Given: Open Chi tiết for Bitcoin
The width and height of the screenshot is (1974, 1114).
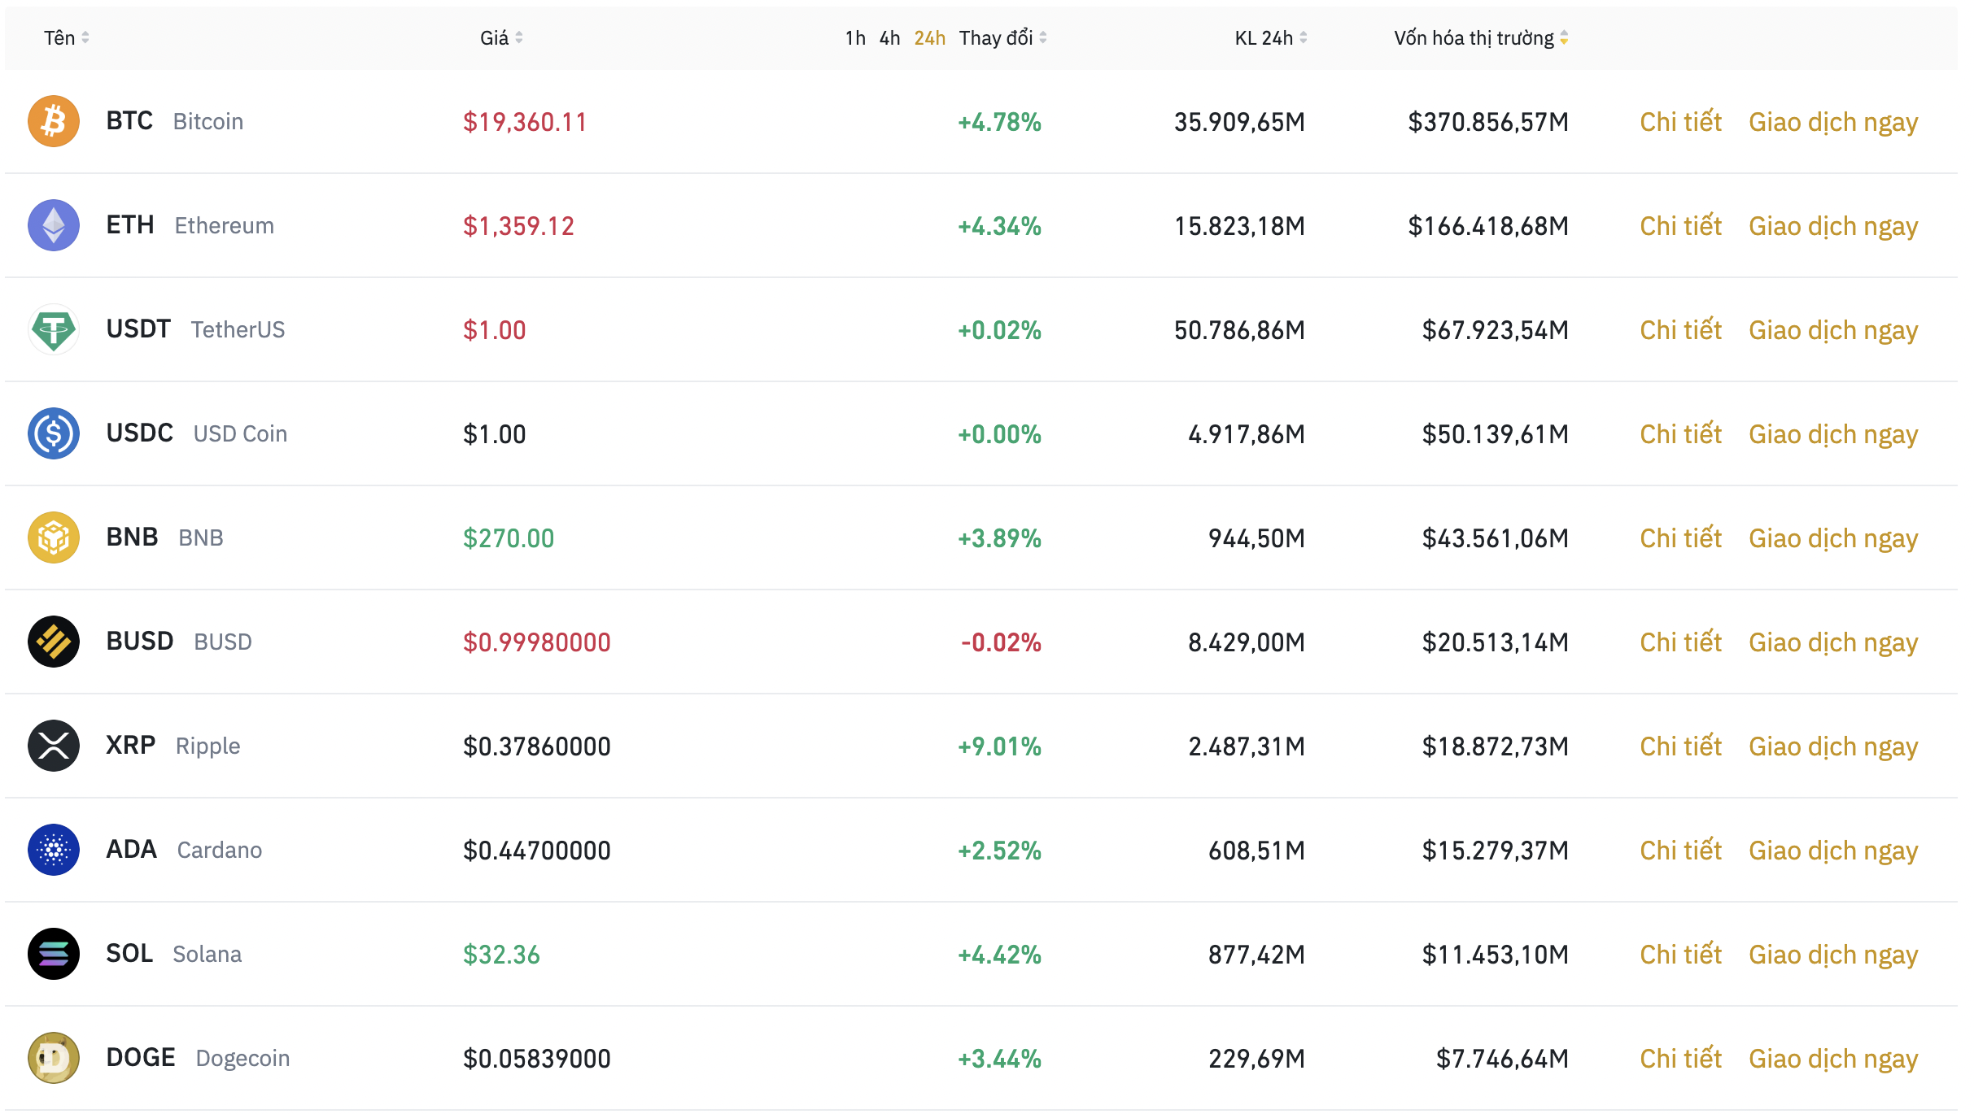Looking at the screenshot, I should coord(1680,122).
